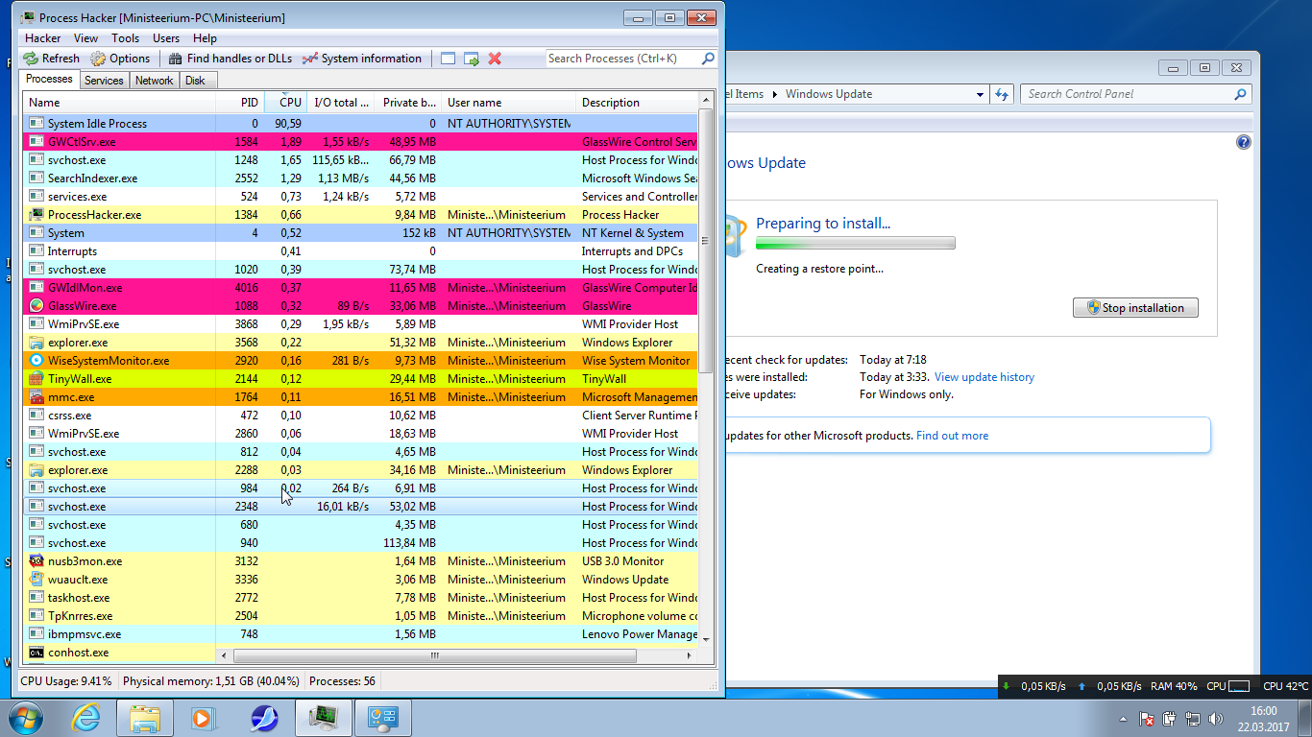Click the blank window icon in toolbar

[449, 59]
